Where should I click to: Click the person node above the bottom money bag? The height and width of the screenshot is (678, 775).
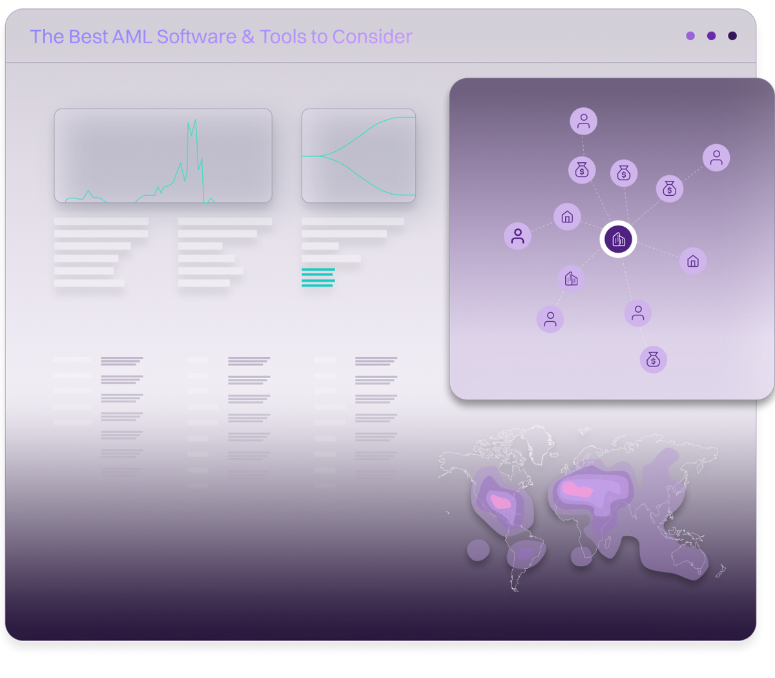click(638, 313)
